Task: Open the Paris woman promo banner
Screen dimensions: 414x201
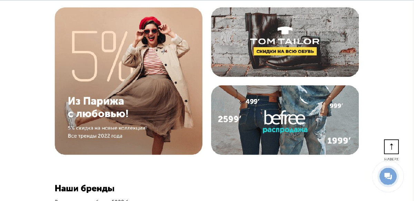Action: (x=128, y=81)
